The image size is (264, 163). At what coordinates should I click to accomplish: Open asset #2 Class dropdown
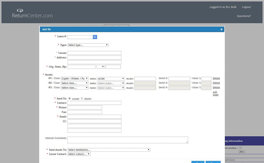pyautogui.click(x=75, y=83)
